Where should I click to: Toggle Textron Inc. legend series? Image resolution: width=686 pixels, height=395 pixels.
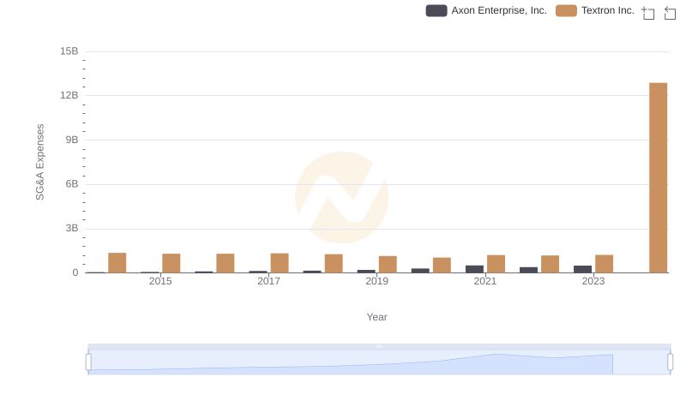coord(595,10)
